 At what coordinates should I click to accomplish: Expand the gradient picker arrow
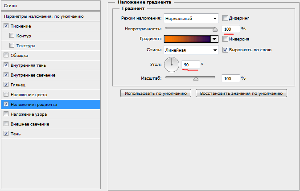214,39
